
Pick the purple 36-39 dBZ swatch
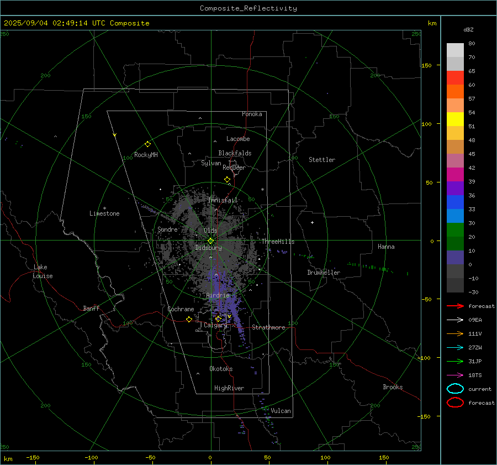point(455,189)
